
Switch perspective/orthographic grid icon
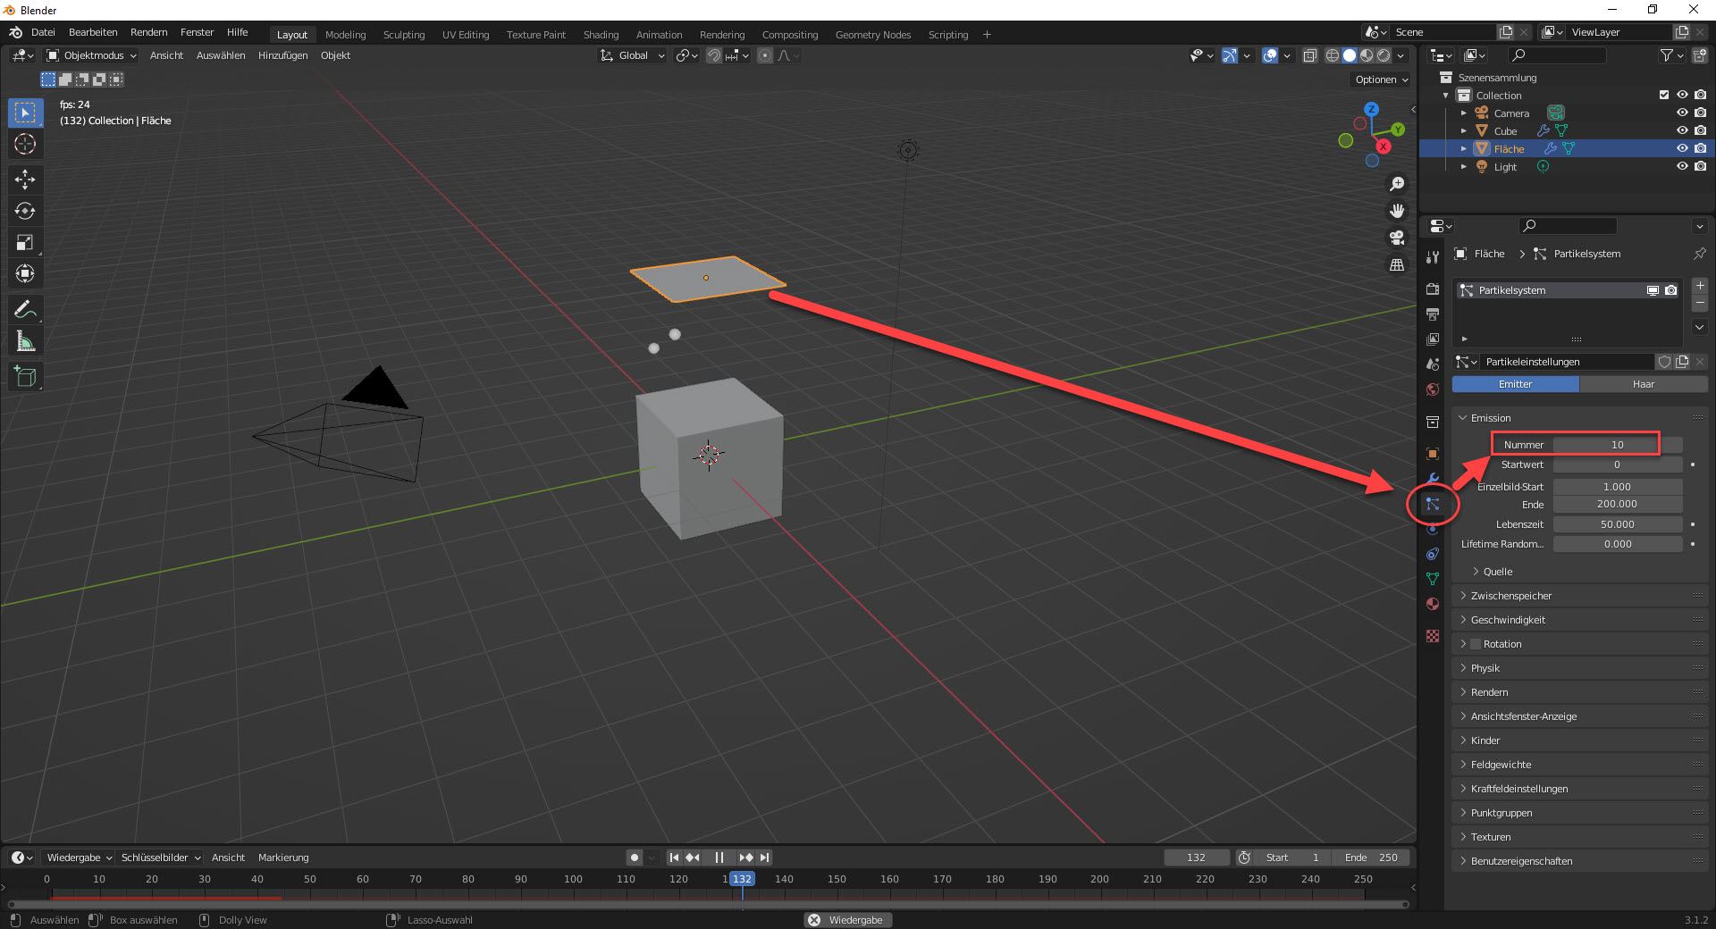[x=1396, y=264]
